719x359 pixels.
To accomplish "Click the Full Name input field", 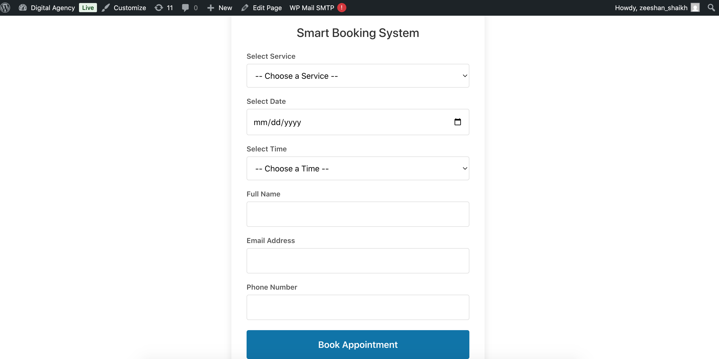I will 358,214.
